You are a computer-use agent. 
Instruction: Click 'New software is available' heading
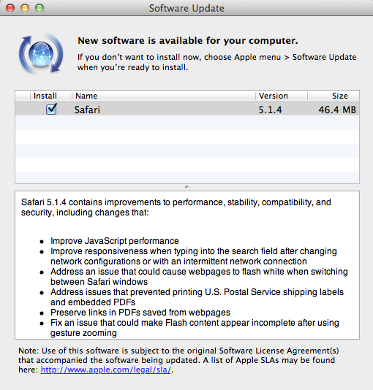[x=188, y=41]
